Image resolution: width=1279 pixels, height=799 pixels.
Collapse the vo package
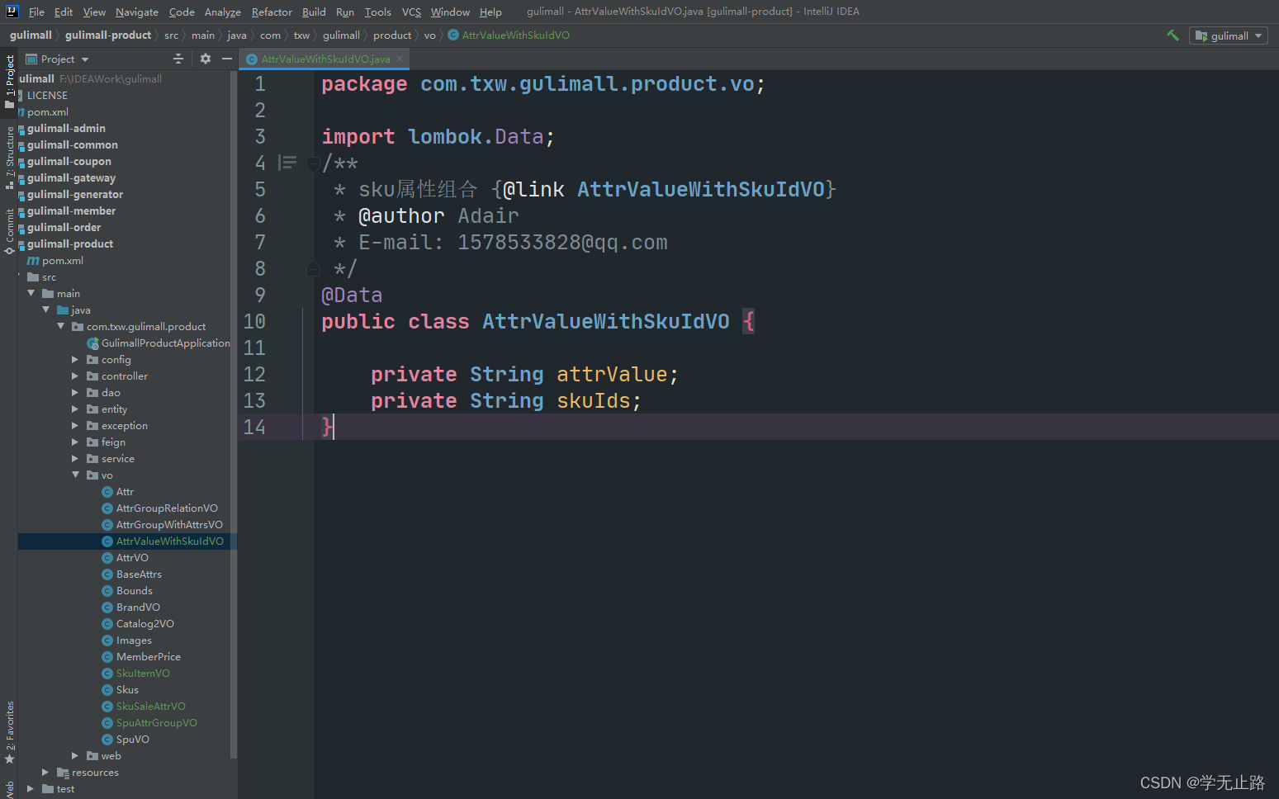click(x=75, y=475)
